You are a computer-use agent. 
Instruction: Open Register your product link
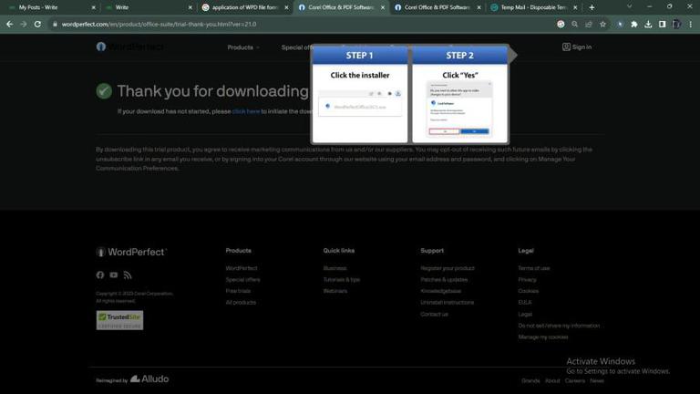click(x=448, y=268)
